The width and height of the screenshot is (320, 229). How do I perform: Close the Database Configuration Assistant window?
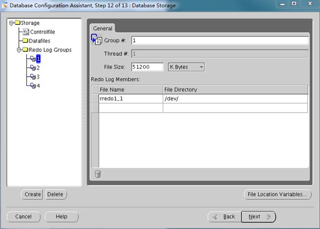point(310,4)
